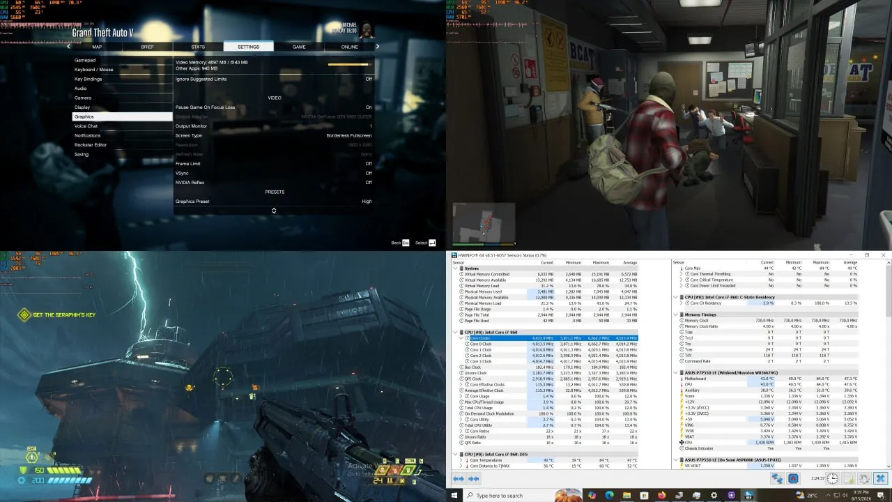Screen dimensions: 892x502
Task: Open the ONLINE tab
Action: [349, 47]
